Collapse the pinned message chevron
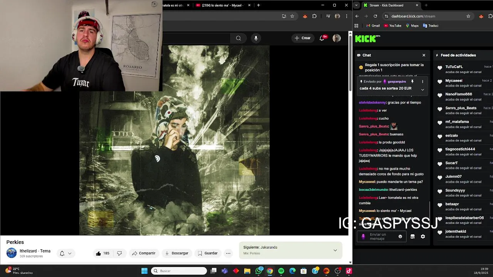Viewport: 493px width, 277px height. point(423,90)
